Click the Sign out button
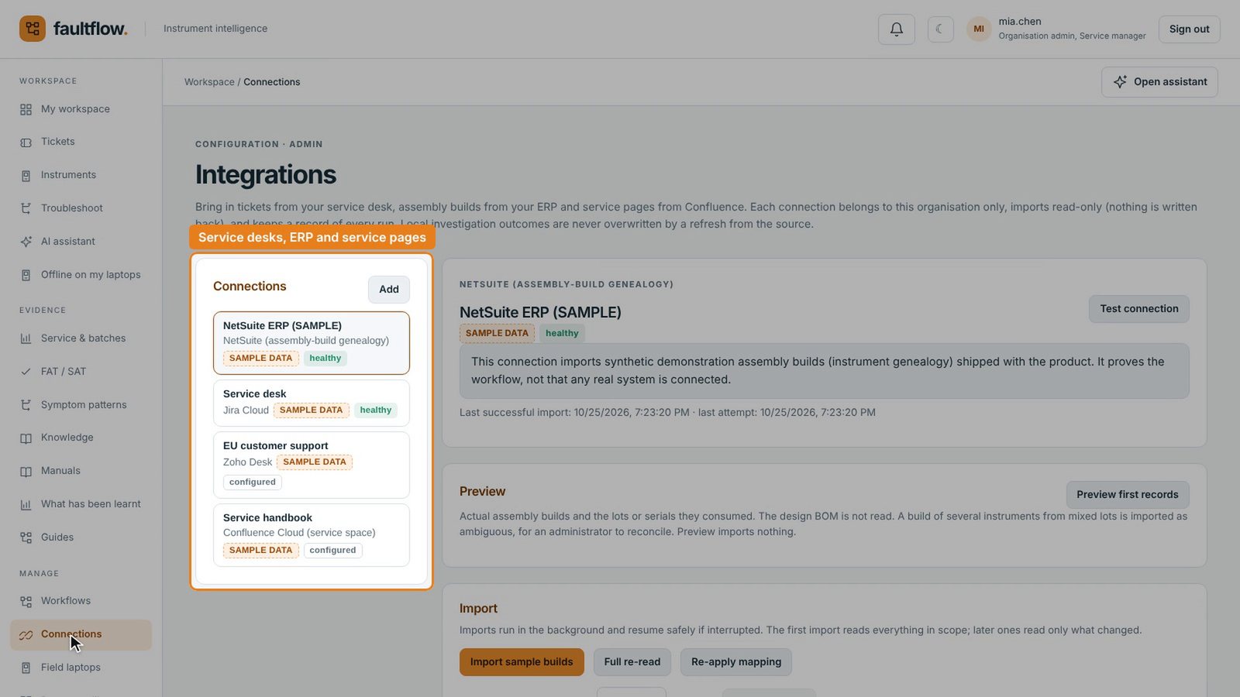1240x697 pixels. click(1189, 29)
